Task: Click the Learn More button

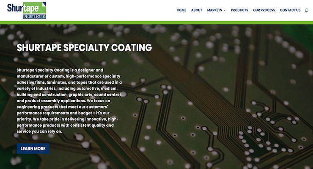Action: 33,148
